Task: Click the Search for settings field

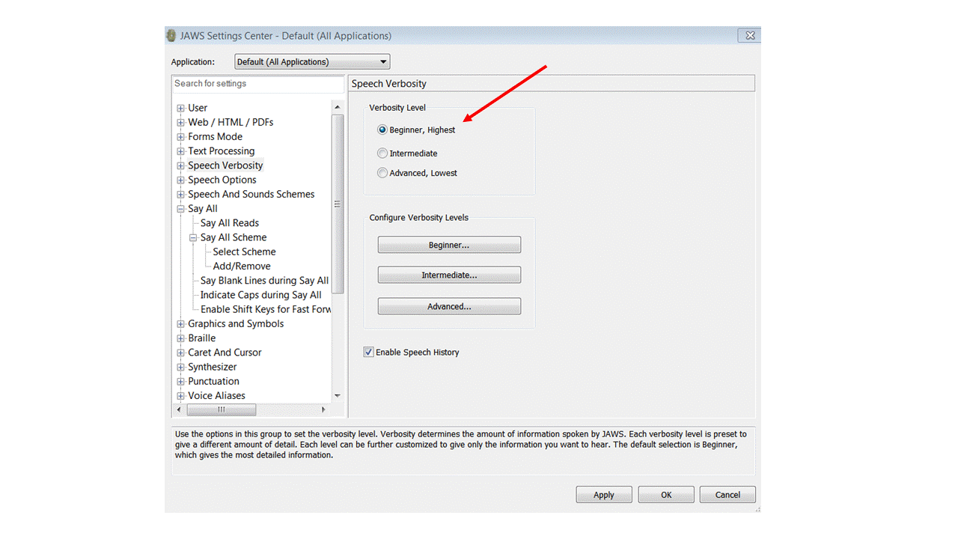Action: click(x=257, y=84)
